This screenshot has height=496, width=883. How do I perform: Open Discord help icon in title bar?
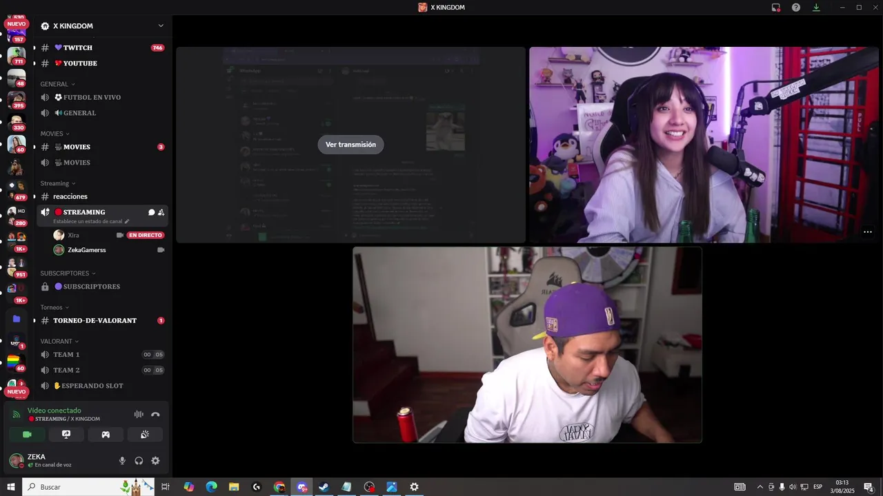pos(796,8)
